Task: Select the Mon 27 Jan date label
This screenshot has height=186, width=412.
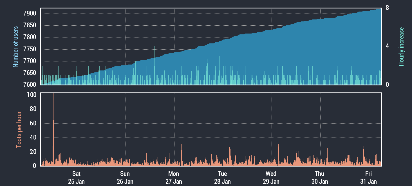Action: click(x=174, y=177)
